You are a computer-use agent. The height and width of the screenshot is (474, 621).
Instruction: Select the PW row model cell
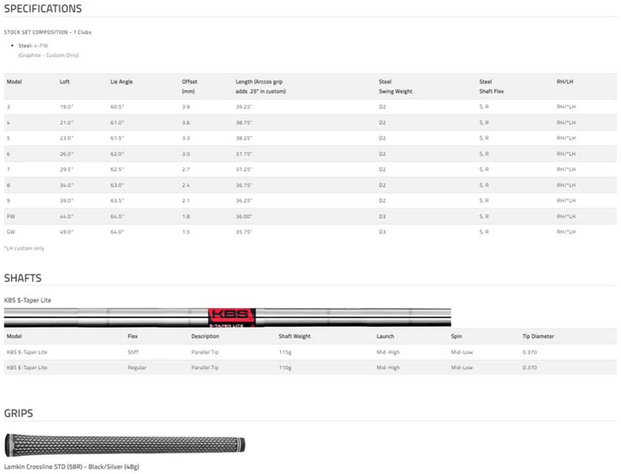tap(11, 217)
